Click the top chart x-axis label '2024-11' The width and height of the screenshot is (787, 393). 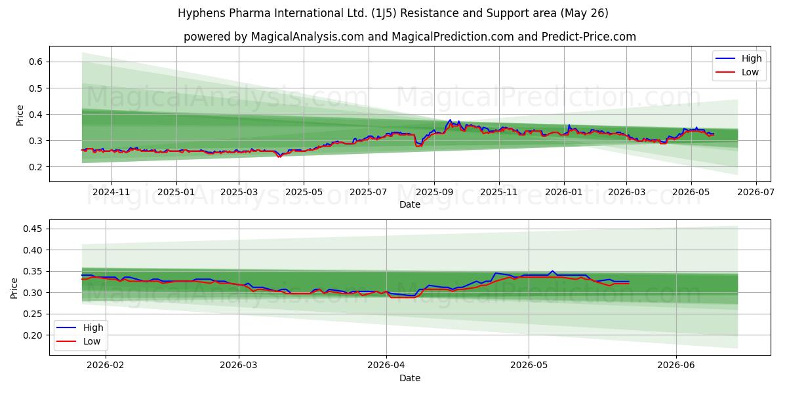[x=111, y=193]
